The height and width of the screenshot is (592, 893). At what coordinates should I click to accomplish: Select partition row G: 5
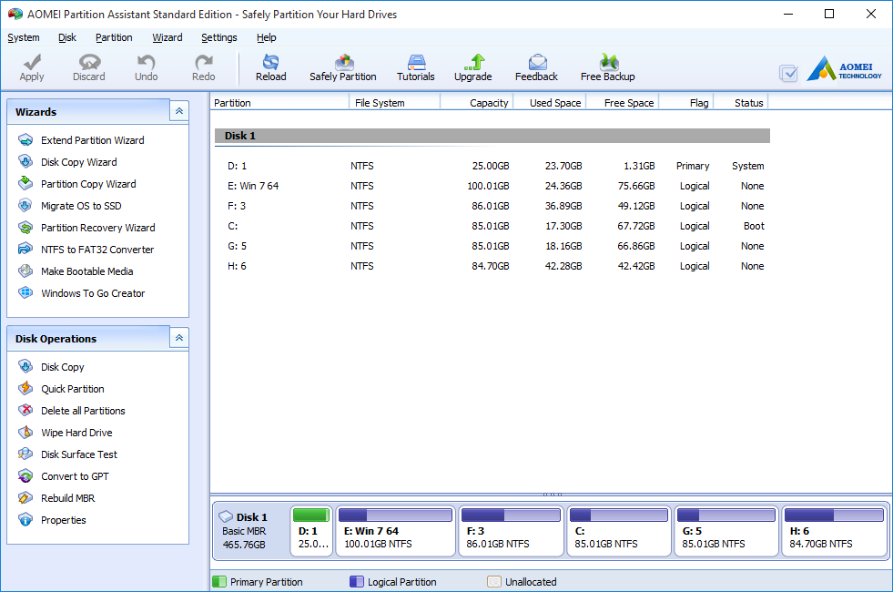coord(492,246)
